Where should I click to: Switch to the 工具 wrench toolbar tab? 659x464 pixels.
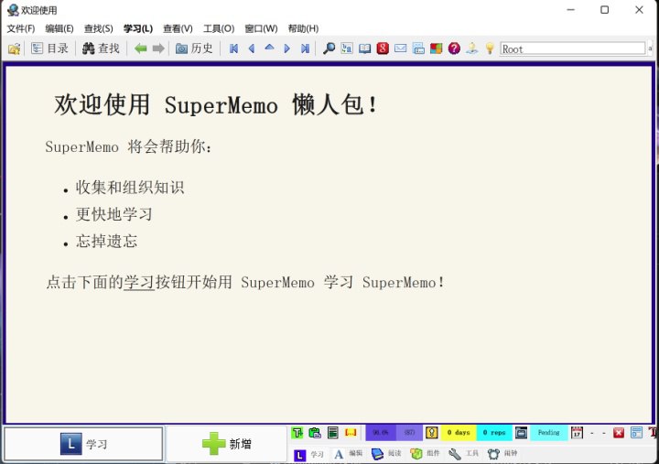pos(463,454)
